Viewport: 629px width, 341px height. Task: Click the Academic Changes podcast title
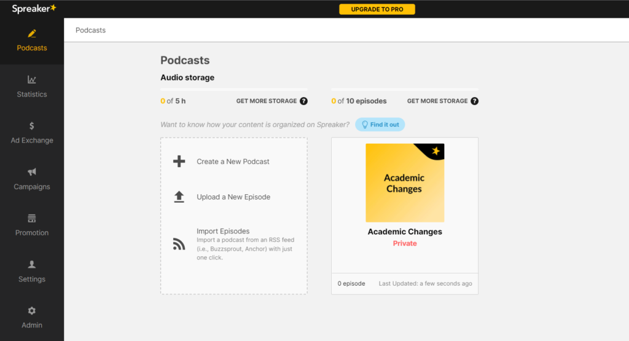pyautogui.click(x=404, y=232)
